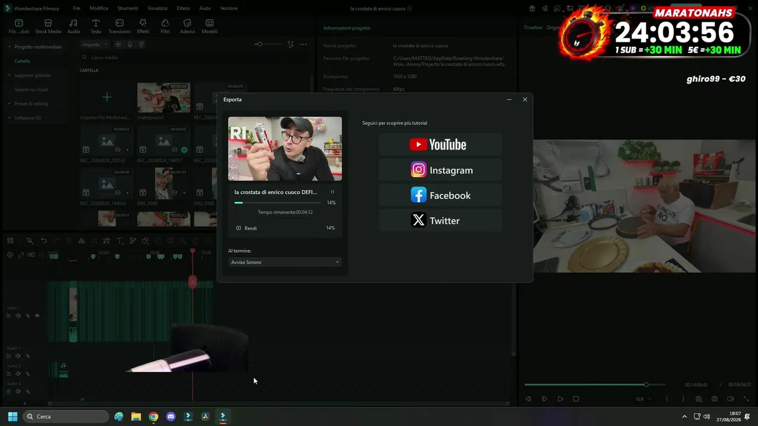Image resolution: width=758 pixels, height=426 pixels.
Task: Select the matteprozis3 media thumbnail
Action: (163, 97)
